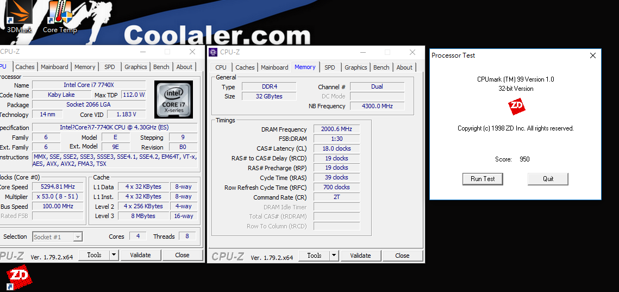Click the Cores value 4
The height and width of the screenshot is (292, 619).
coord(138,237)
